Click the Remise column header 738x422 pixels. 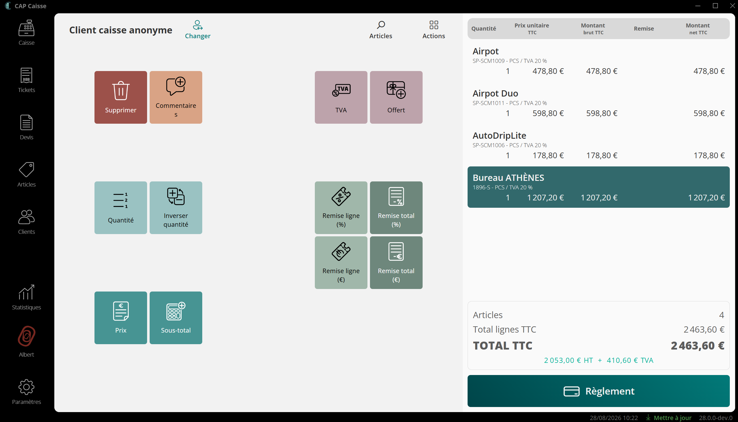click(x=644, y=28)
